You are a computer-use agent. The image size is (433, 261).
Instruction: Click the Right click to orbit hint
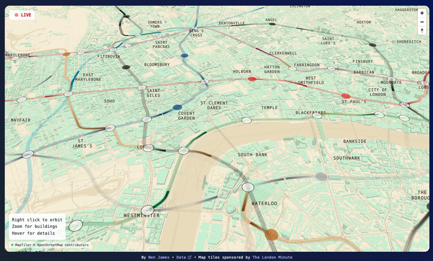(x=37, y=220)
